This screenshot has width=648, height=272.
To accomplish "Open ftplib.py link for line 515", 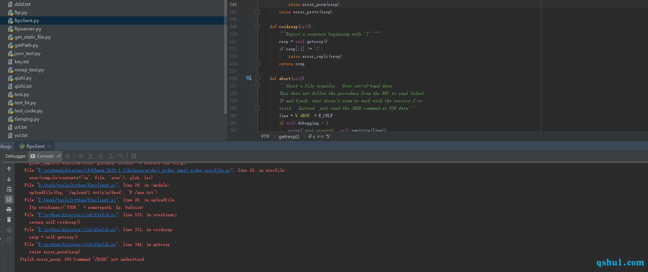I will click(77, 215).
